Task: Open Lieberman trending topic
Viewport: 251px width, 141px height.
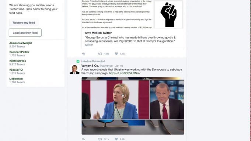Action: pos(16,79)
